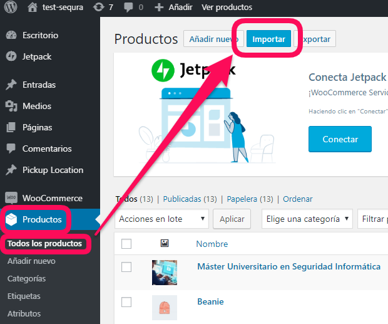The height and width of the screenshot is (324, 388).
Task: Click the Aplicar button
Action: point(232,219)
